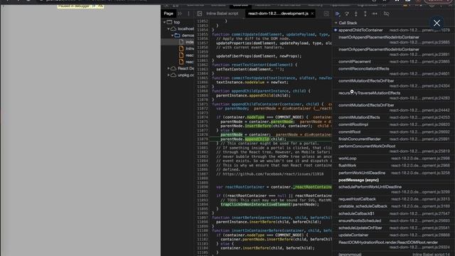
Task: Select unstable_scheduleCallback stack frame
Action: (394, 206)
